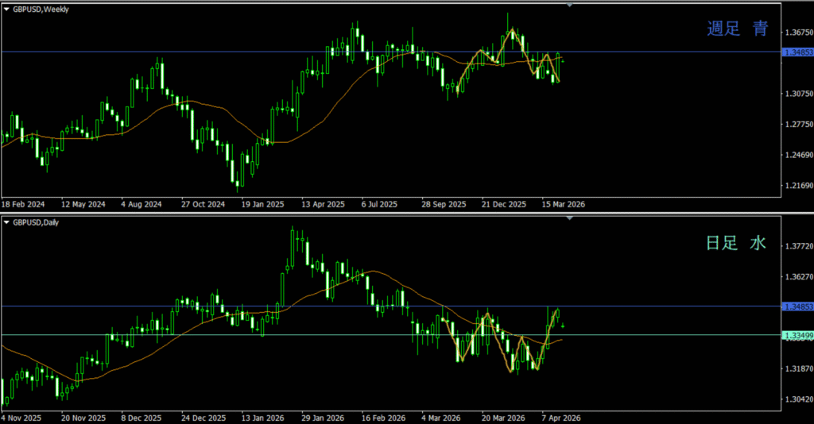Click the 29 Jan 2026 date on daily axis
Image resolution: width=814 pixels, height=424 pixels.
324,418
